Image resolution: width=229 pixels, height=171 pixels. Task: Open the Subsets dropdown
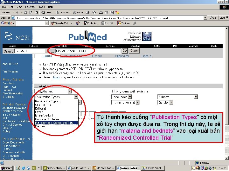pos(177,97)
